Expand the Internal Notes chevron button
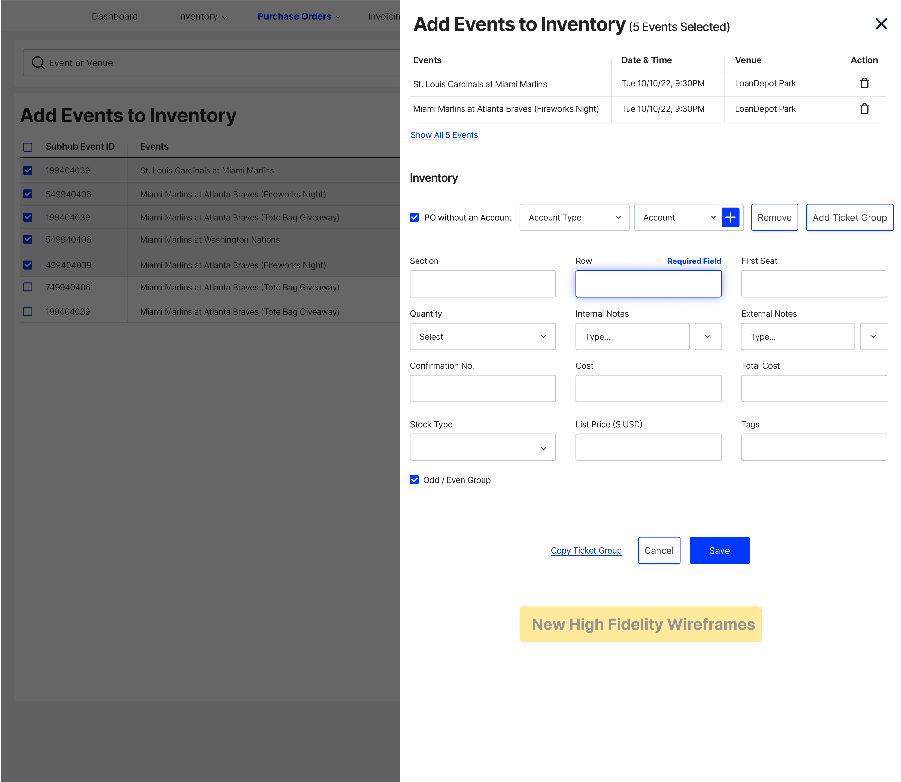 [x=708, y=336]
